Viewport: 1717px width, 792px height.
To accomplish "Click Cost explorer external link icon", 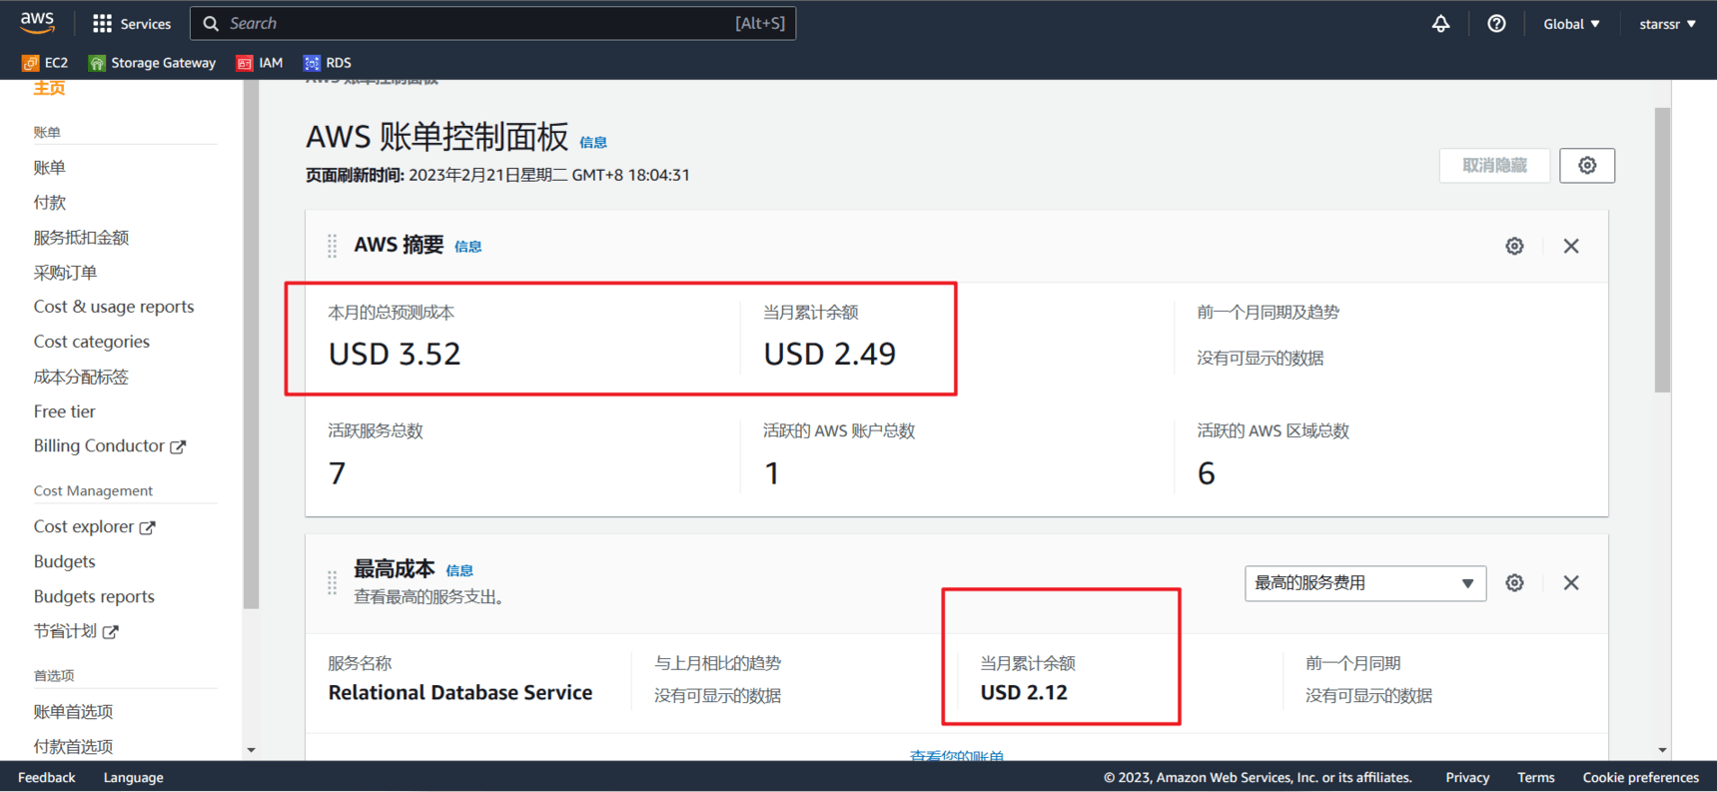I will [x=147, y=527].
